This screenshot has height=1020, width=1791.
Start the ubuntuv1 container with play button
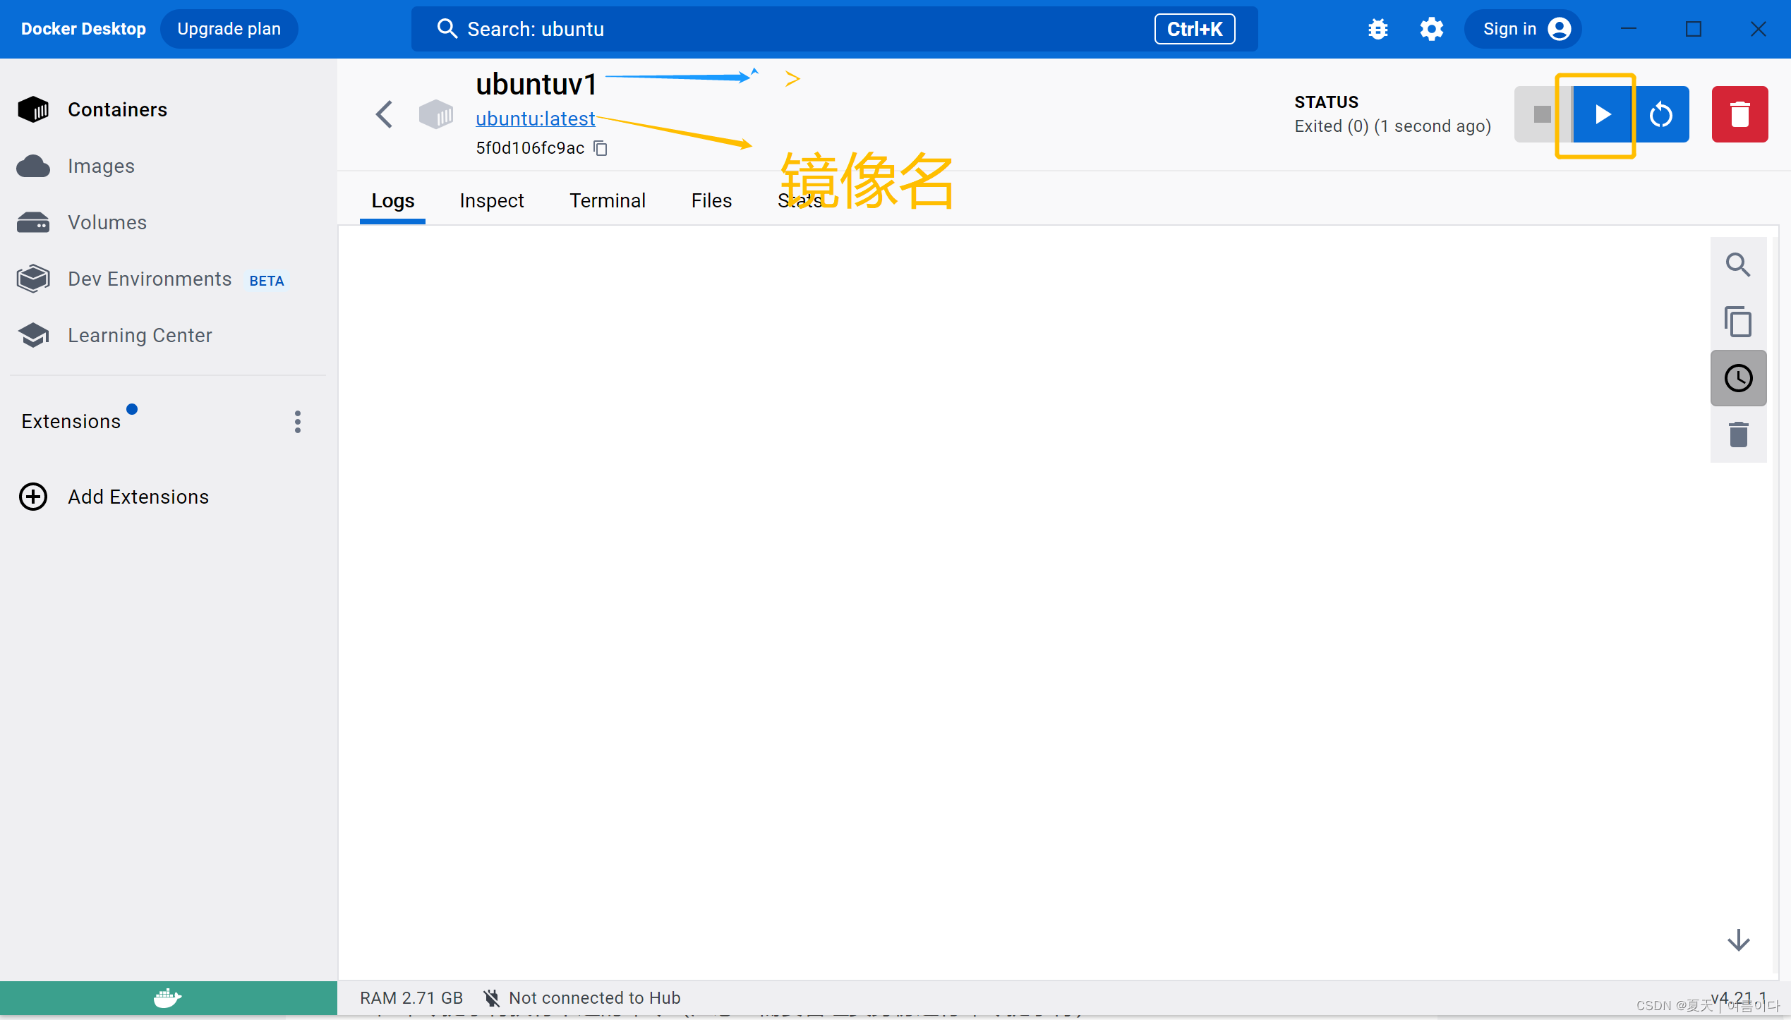pyautogui.click(x=1602, y=114)
